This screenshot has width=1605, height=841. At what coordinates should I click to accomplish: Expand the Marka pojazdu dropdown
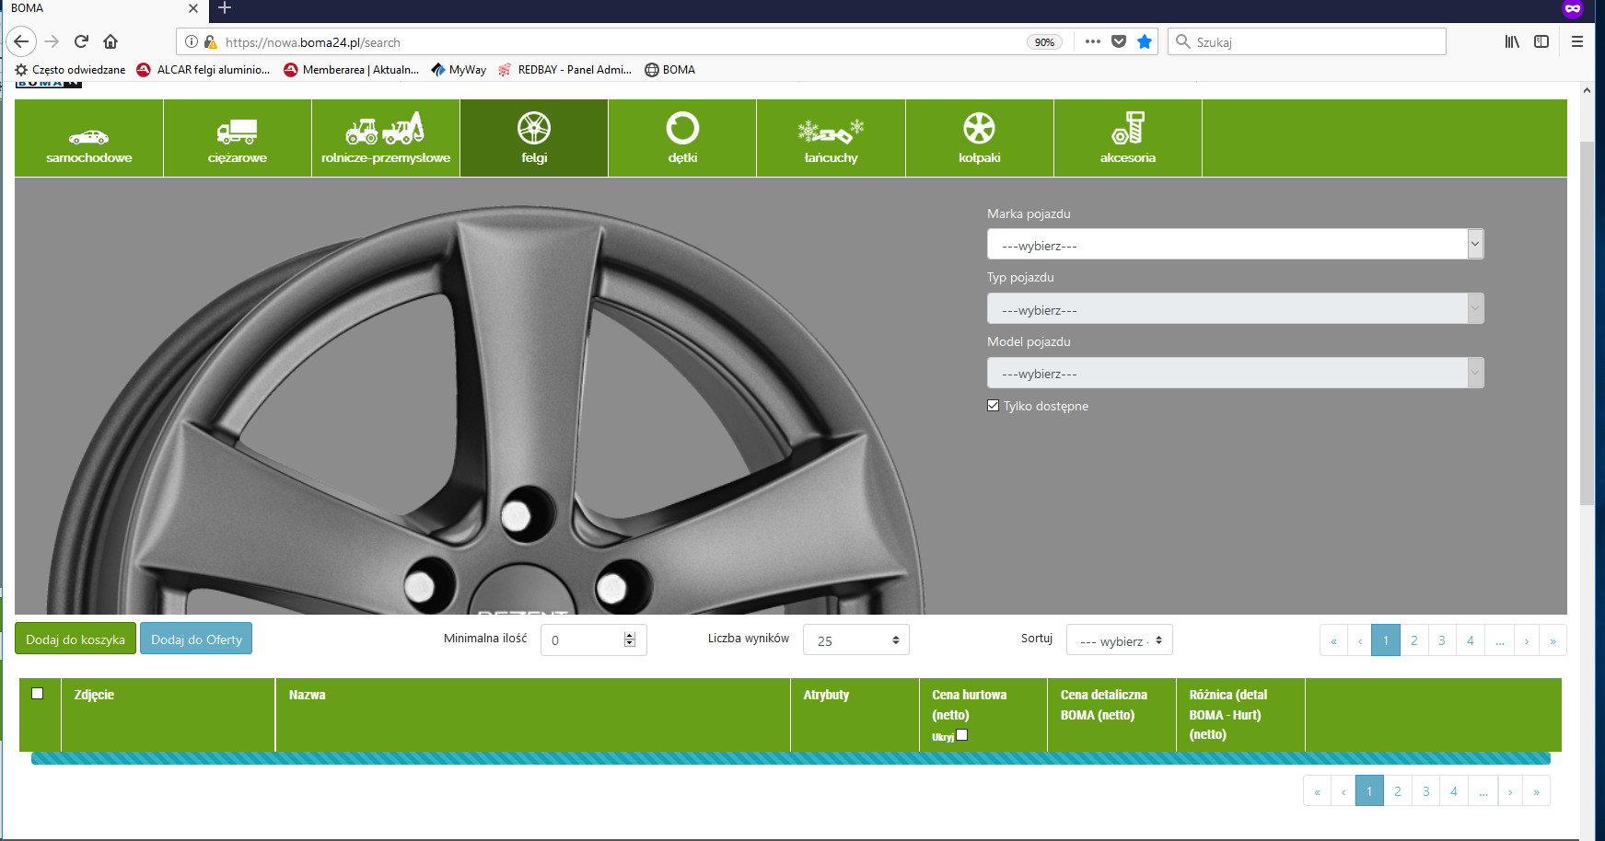click(x=1235, y=245)
